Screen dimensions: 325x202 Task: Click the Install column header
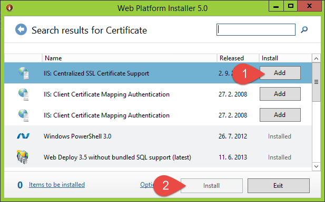(285, 58)
